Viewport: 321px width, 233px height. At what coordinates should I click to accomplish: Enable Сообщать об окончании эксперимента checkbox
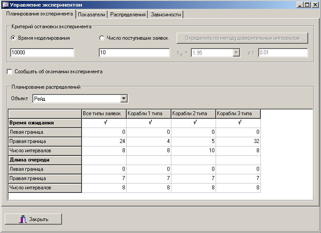tap(9, 71)
